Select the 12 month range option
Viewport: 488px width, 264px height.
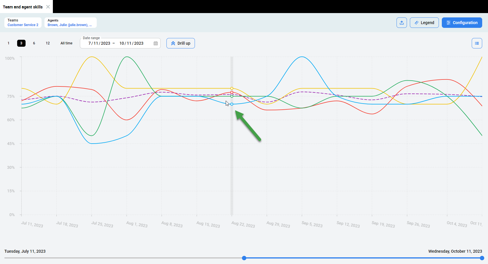(x=48, y=43)
